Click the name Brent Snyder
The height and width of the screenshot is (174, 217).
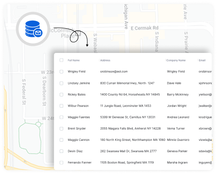pos(77,129)
